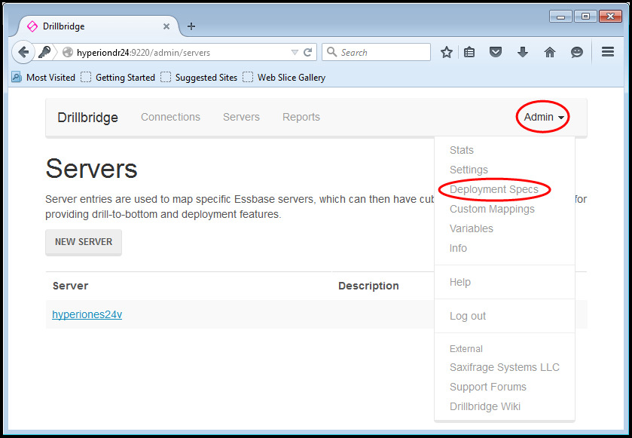
Task: Open Most Visited bookmarks folder
Action: (x=44, y=77)
